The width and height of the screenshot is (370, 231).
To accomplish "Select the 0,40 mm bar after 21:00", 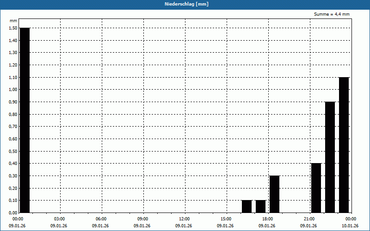I will (316, 188).
